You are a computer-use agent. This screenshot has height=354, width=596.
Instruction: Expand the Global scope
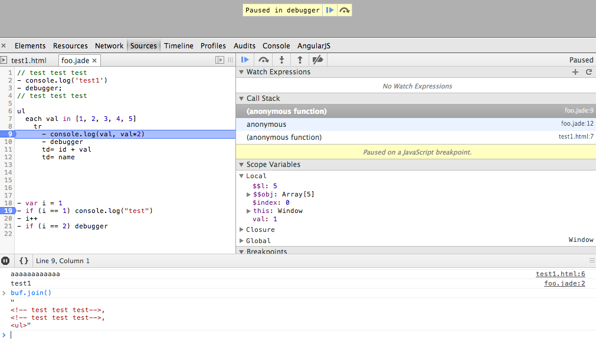point(241,241)
